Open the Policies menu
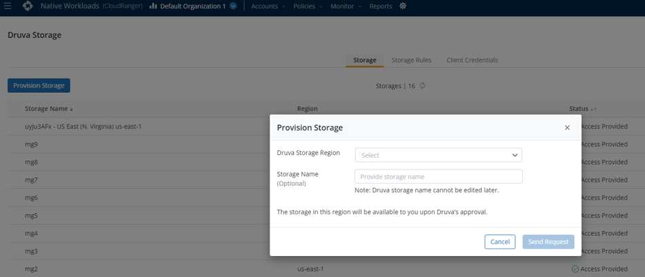Image resolution: width=645 pixels, height=277 pixels. click(308, 6)
